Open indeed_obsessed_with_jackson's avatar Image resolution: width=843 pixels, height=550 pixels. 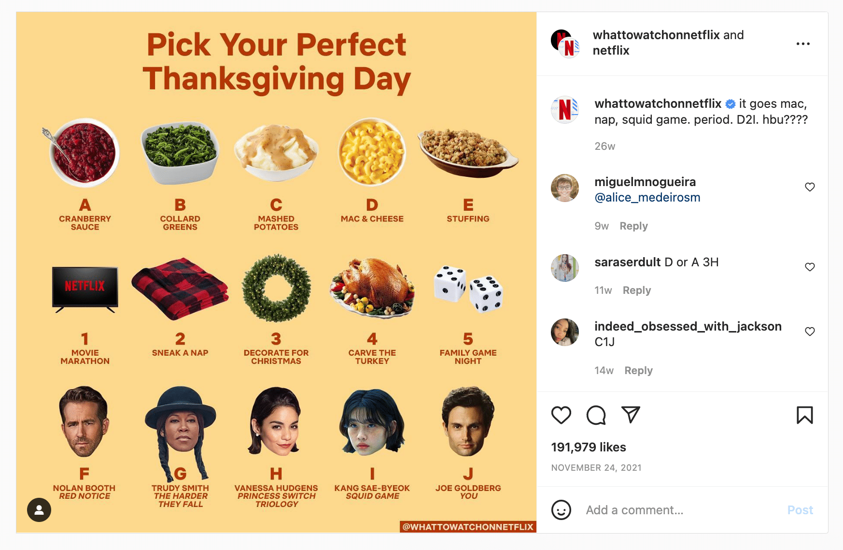click(565, 332)
